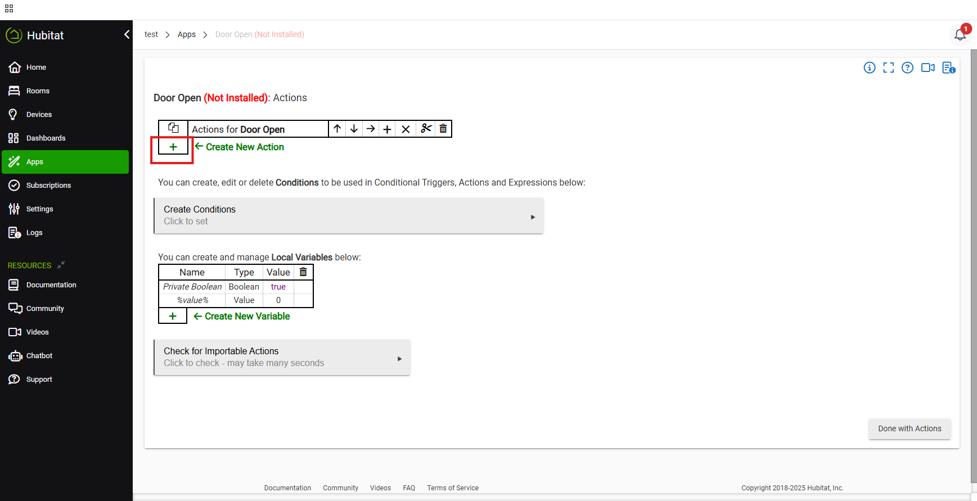Open the info icon at the top right
Viewport: 977px width, 501px height.
(x=870, y=68)
